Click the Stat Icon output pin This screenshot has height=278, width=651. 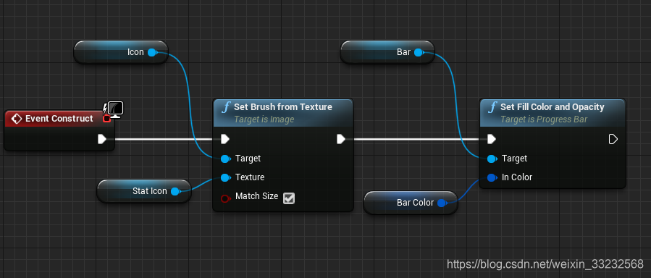pos(176,191)
